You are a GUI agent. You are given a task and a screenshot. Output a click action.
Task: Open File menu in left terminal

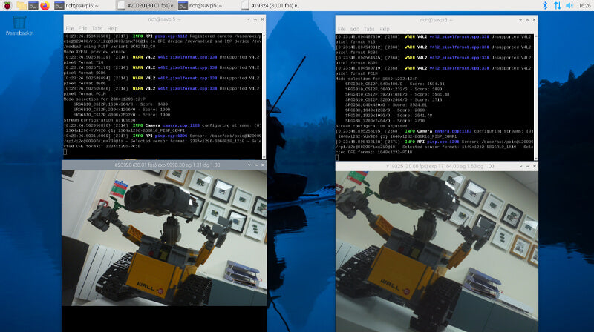[x=70, y=28]
